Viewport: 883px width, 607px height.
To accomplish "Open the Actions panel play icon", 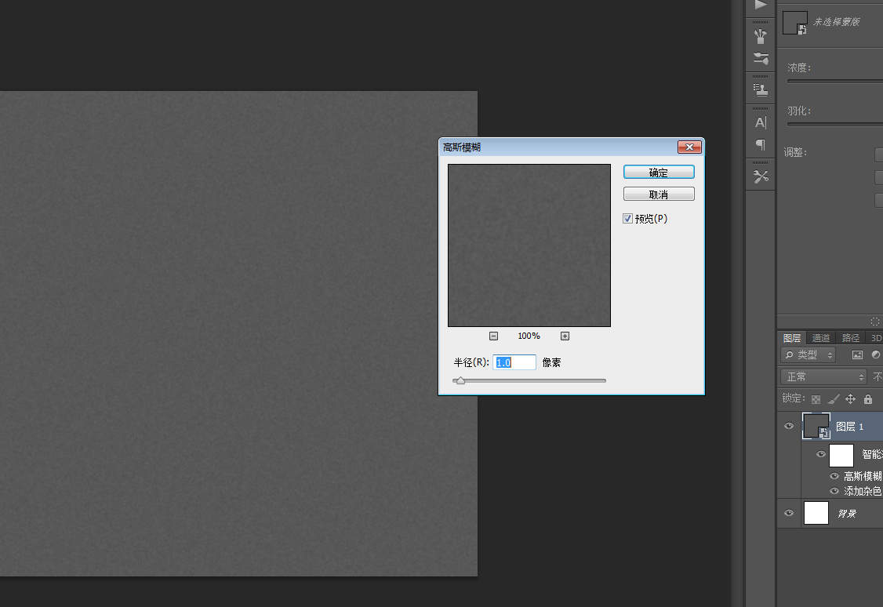I will (760, 5).
